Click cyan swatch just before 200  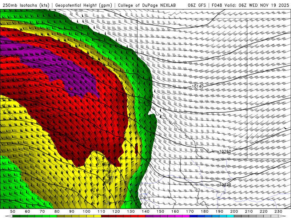click(x=230, y=216)
